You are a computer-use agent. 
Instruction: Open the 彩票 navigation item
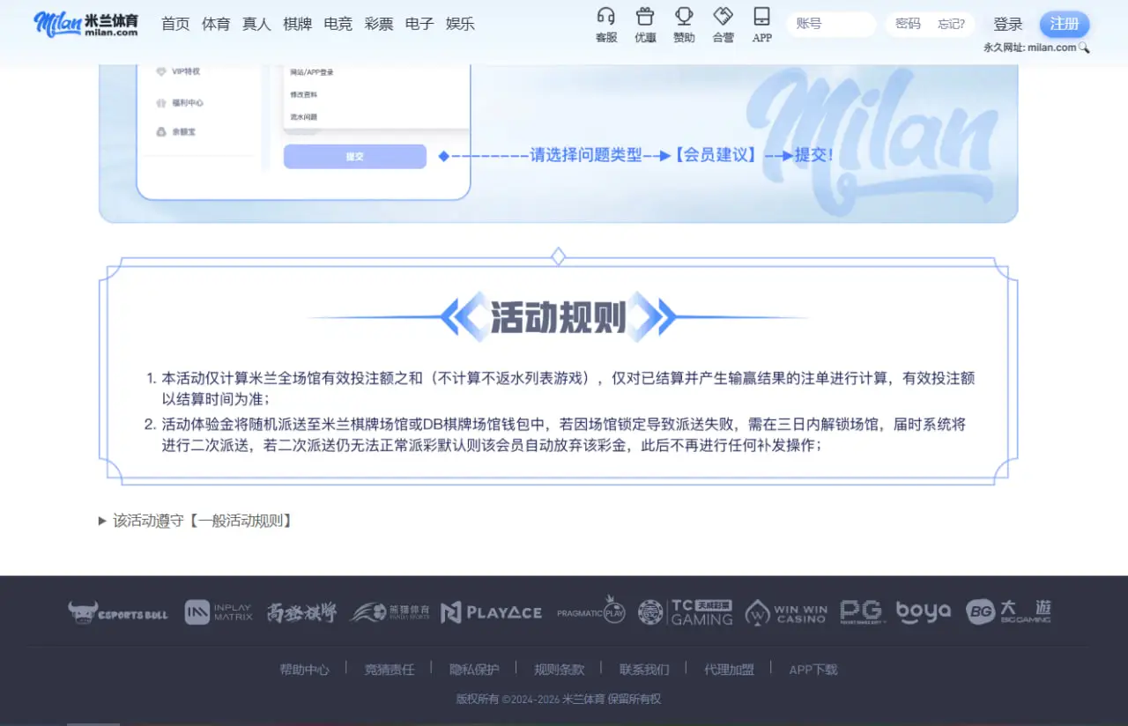[x=379, y=25]
